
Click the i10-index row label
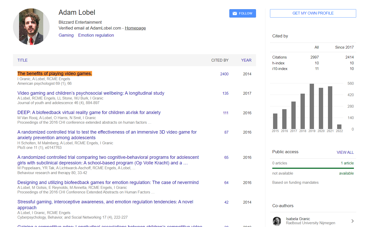click(x=280, y=69)
